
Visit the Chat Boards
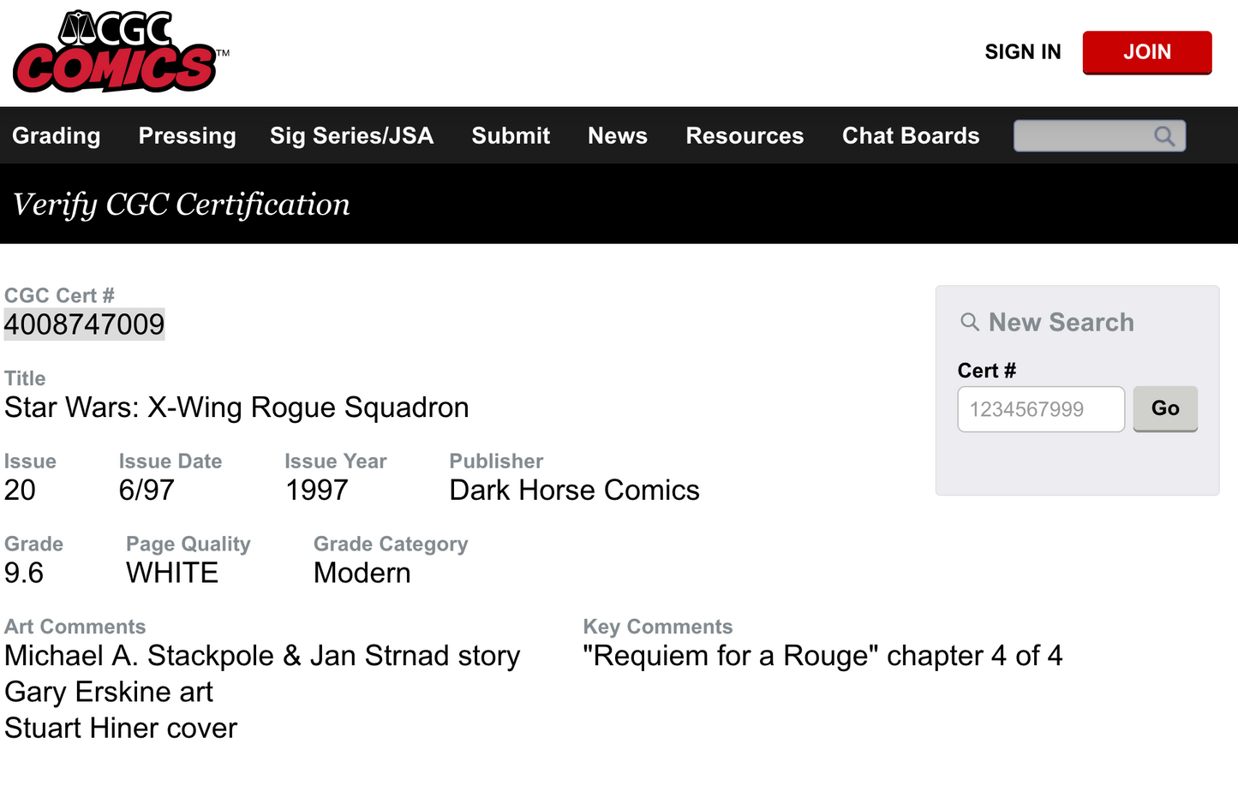(x=911, y=136)
